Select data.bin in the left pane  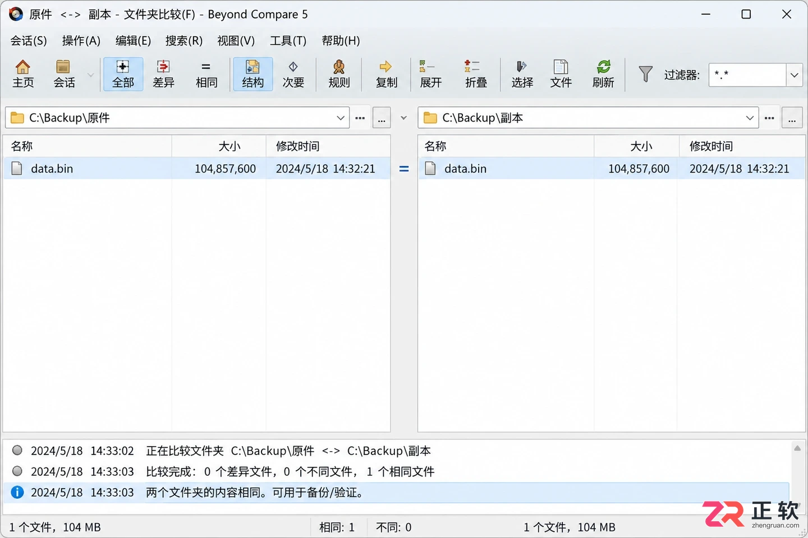(197, 169)
